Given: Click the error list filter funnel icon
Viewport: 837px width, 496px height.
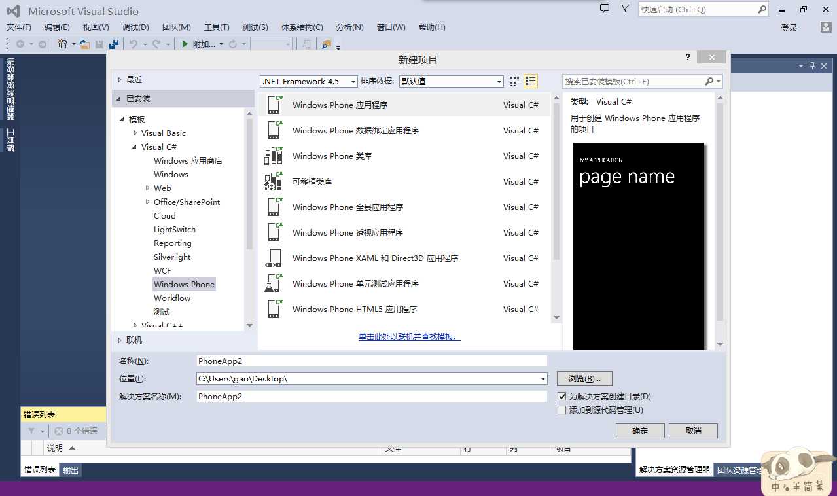Looking at the screenshot, I should 31,431.
